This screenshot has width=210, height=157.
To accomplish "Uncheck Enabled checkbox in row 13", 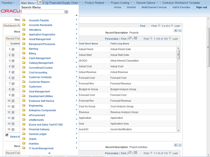I will pos(13,118).
